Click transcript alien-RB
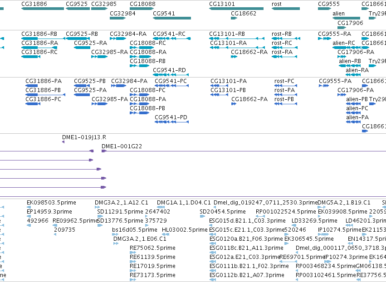Image resolution: width=386 pixels, height=282 pixels. click(350, 66)
